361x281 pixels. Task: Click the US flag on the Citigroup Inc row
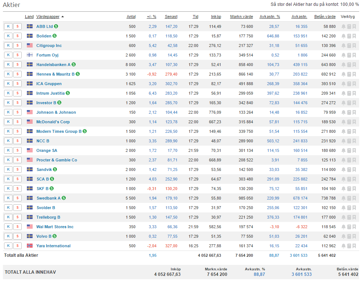pos(30,45)
